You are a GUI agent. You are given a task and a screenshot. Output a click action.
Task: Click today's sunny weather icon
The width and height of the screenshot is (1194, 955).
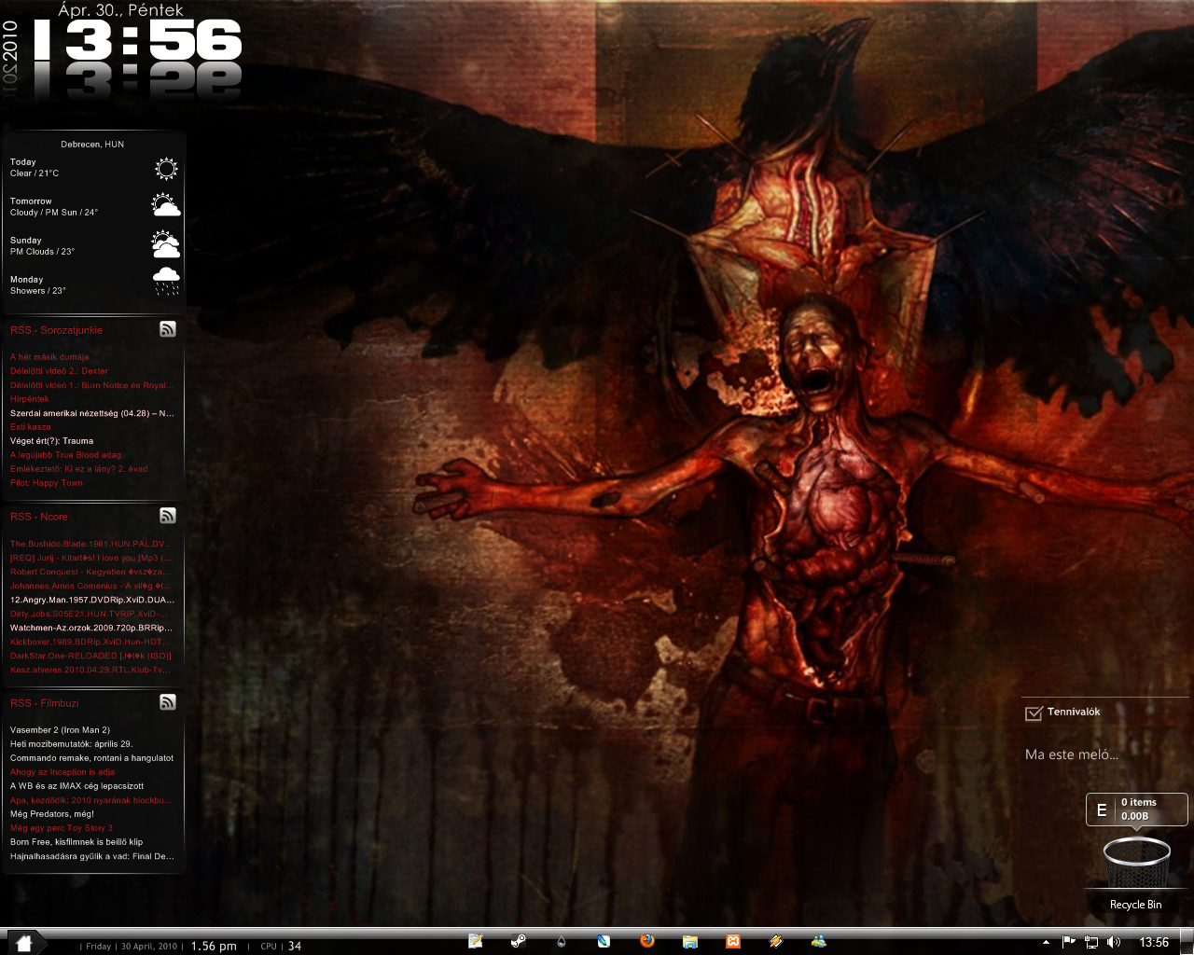[x=166, y=169]
